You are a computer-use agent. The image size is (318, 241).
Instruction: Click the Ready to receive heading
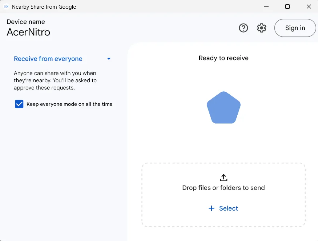point(224,58)
